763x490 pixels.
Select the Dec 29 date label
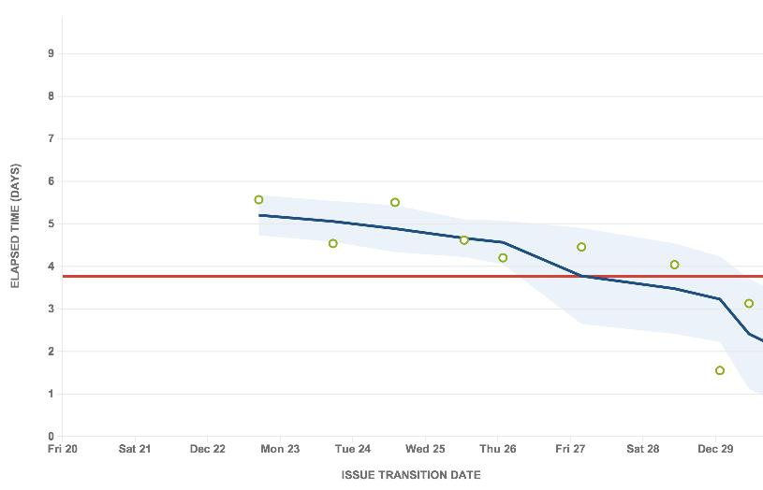click(x=715, y=449)
